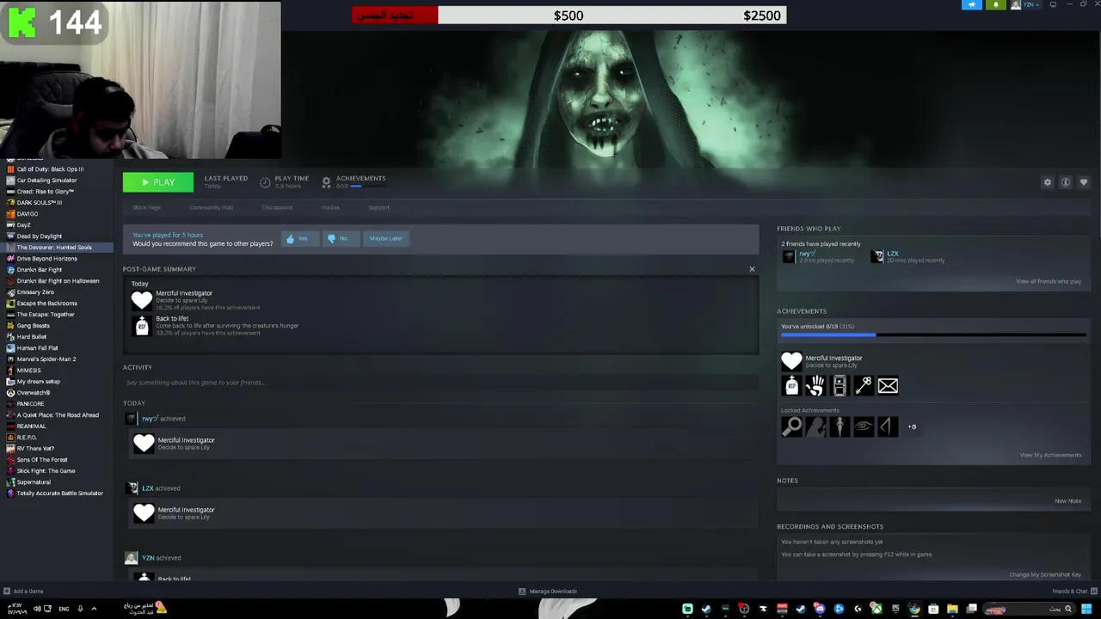Open YZN profile in activity feed
The width and height of the screenshot is (1101, 619).
(148, 558)
